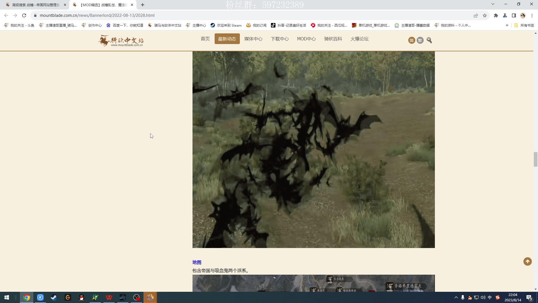Close the 高级搜索 战锤 tab
Image resolution: width=538 pixels, height=303 pixels.
pyautogui.click(x=65, y=5)
